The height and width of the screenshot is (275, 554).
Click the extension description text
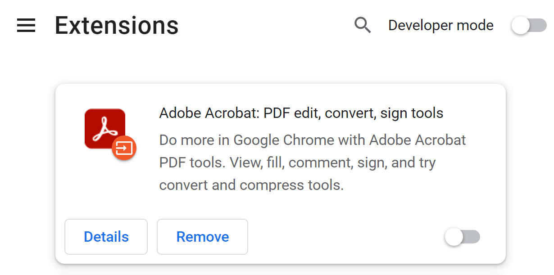[312, 162]
